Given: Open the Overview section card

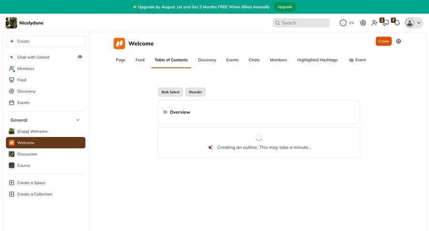Looking at the screenshot, I should 258,112.
